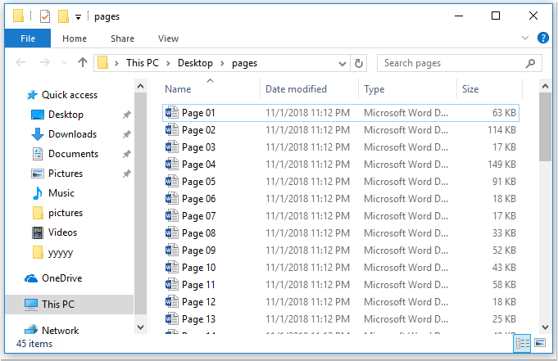Click the search magnifier icon
This screenshot has height=361, width=558.
coord(531,63)
